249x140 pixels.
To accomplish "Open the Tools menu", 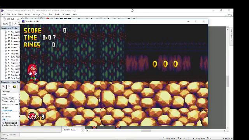I will [x=57, y=14].
